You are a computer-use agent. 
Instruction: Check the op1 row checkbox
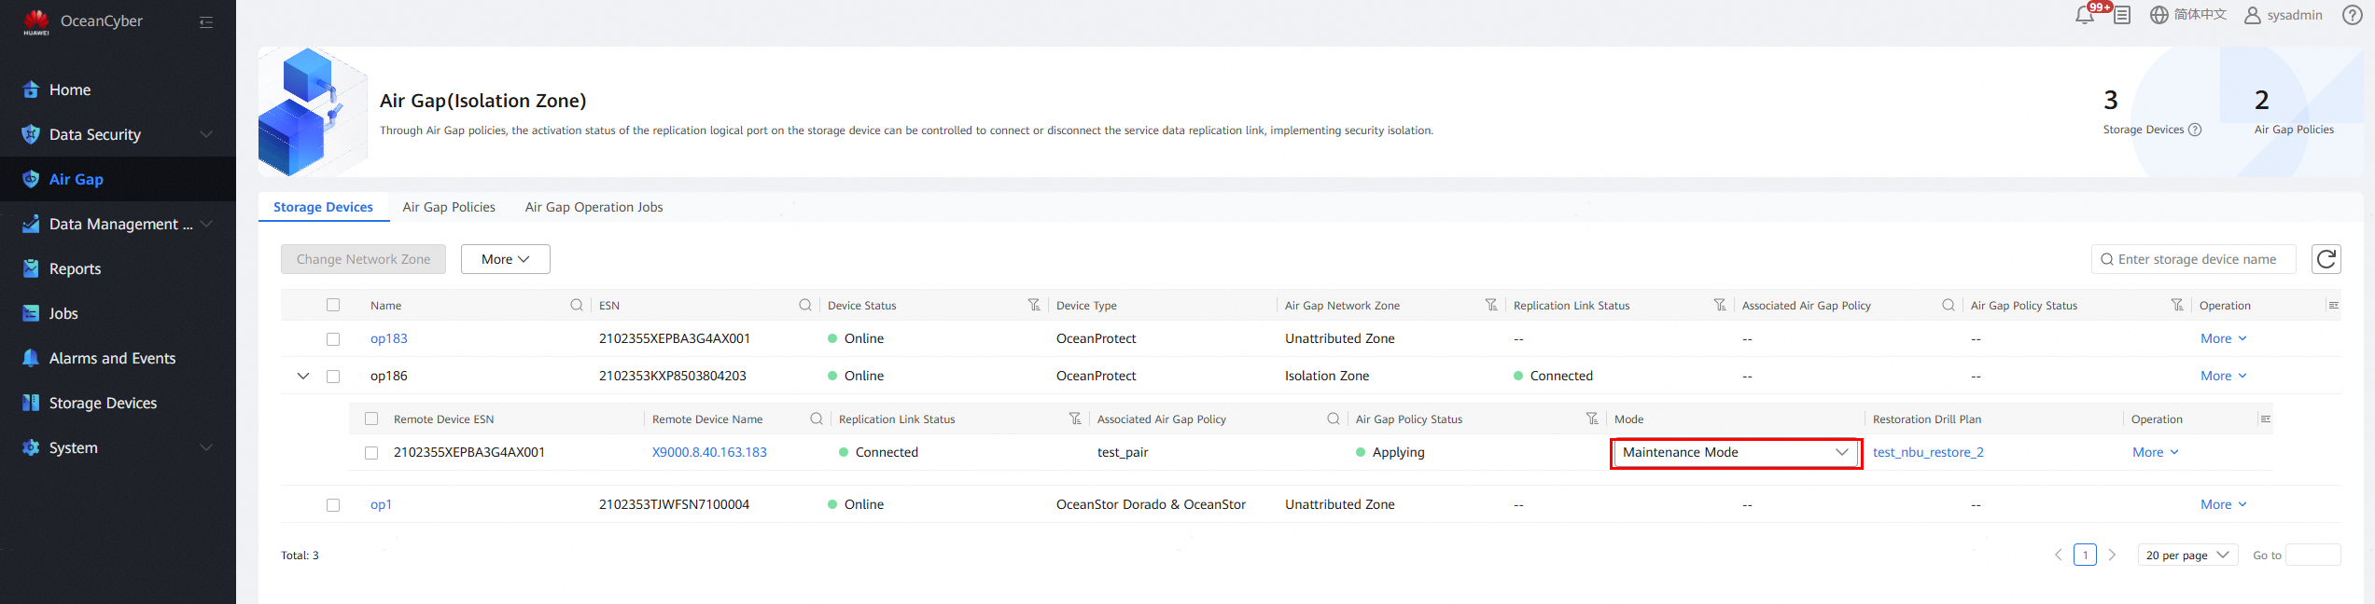click(333, 505)
